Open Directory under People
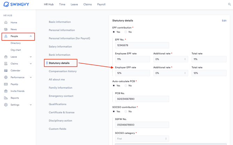Viewport: 233px width, 145px height. tap(16, 43)
